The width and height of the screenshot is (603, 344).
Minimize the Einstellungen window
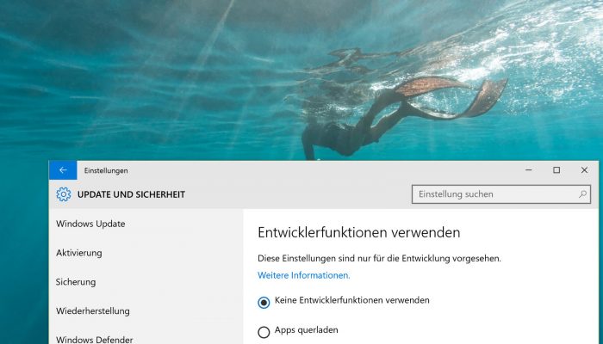[x=529, y=170]
